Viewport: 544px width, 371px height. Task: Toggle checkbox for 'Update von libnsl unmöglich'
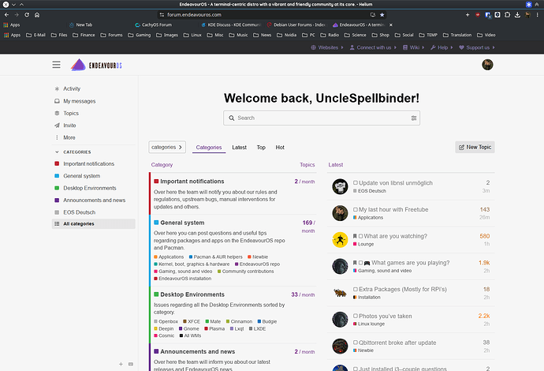[x=356, y=182]
